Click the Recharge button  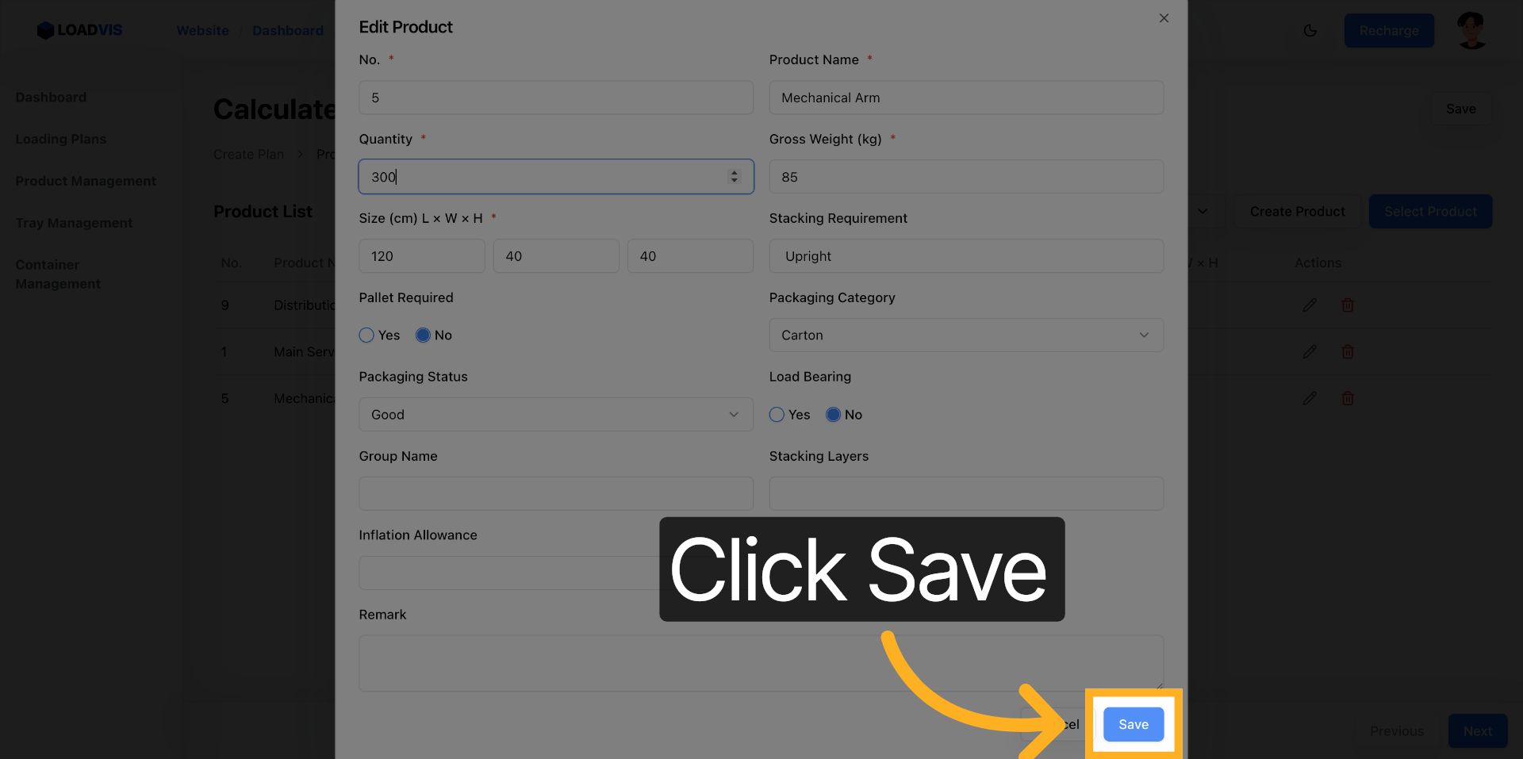(1389, 30)
